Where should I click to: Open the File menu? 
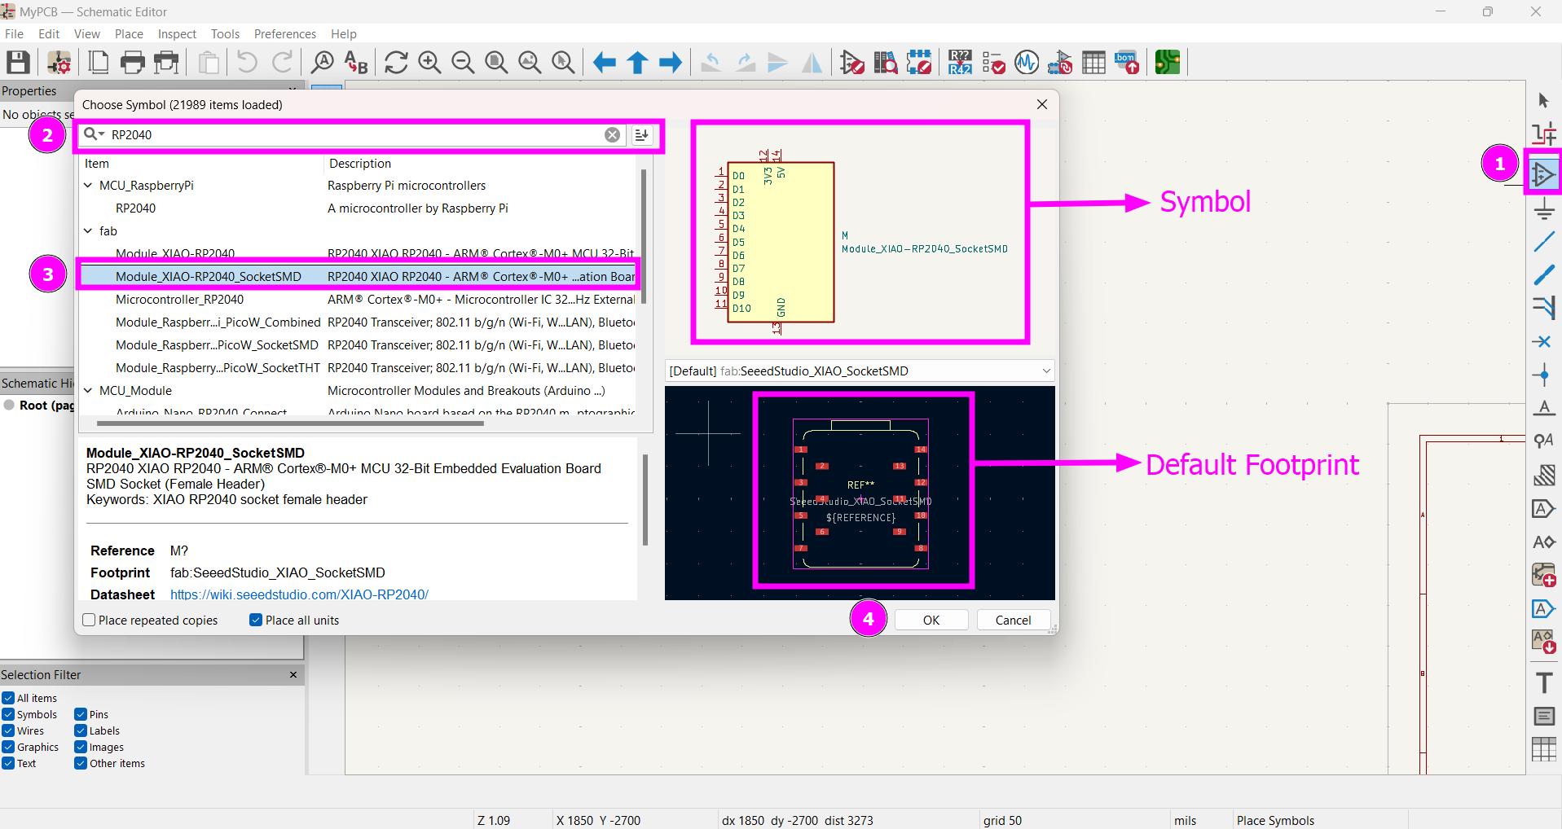pos(14,34)
